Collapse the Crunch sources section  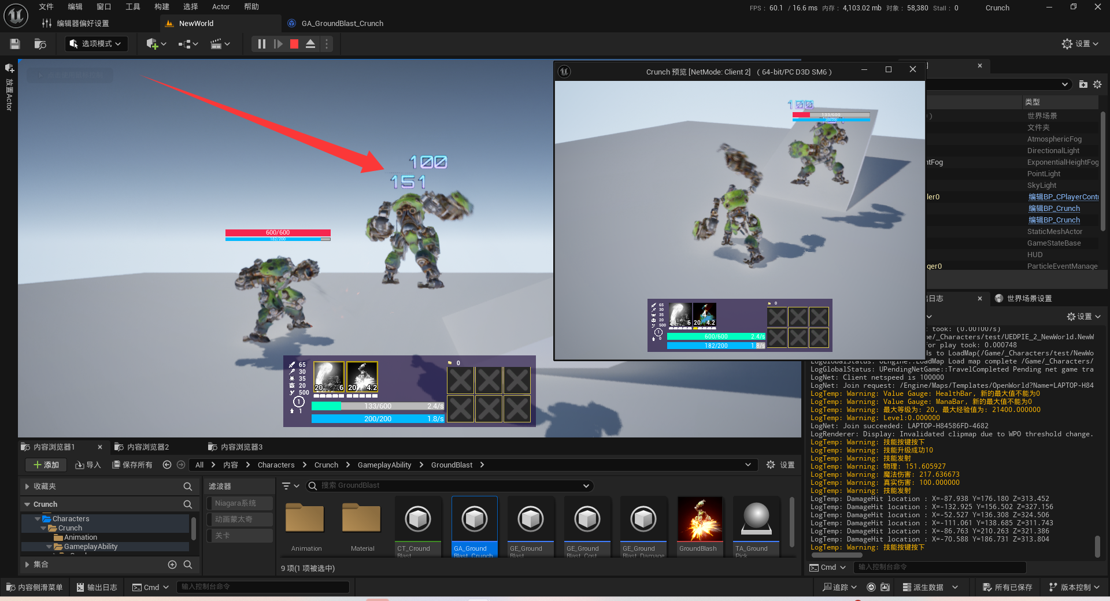(27, 504)
